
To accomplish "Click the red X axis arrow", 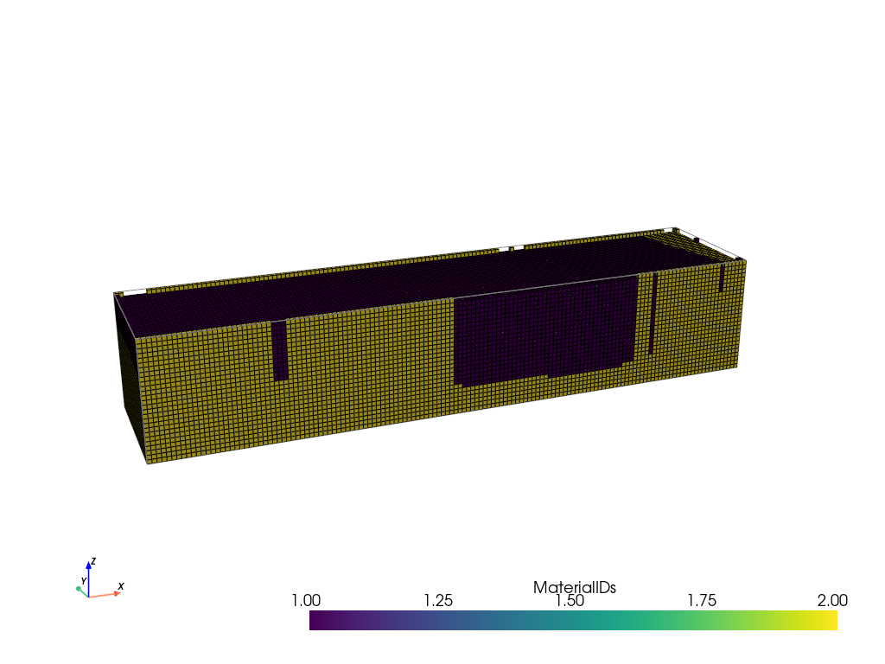I will pos(107,594).
